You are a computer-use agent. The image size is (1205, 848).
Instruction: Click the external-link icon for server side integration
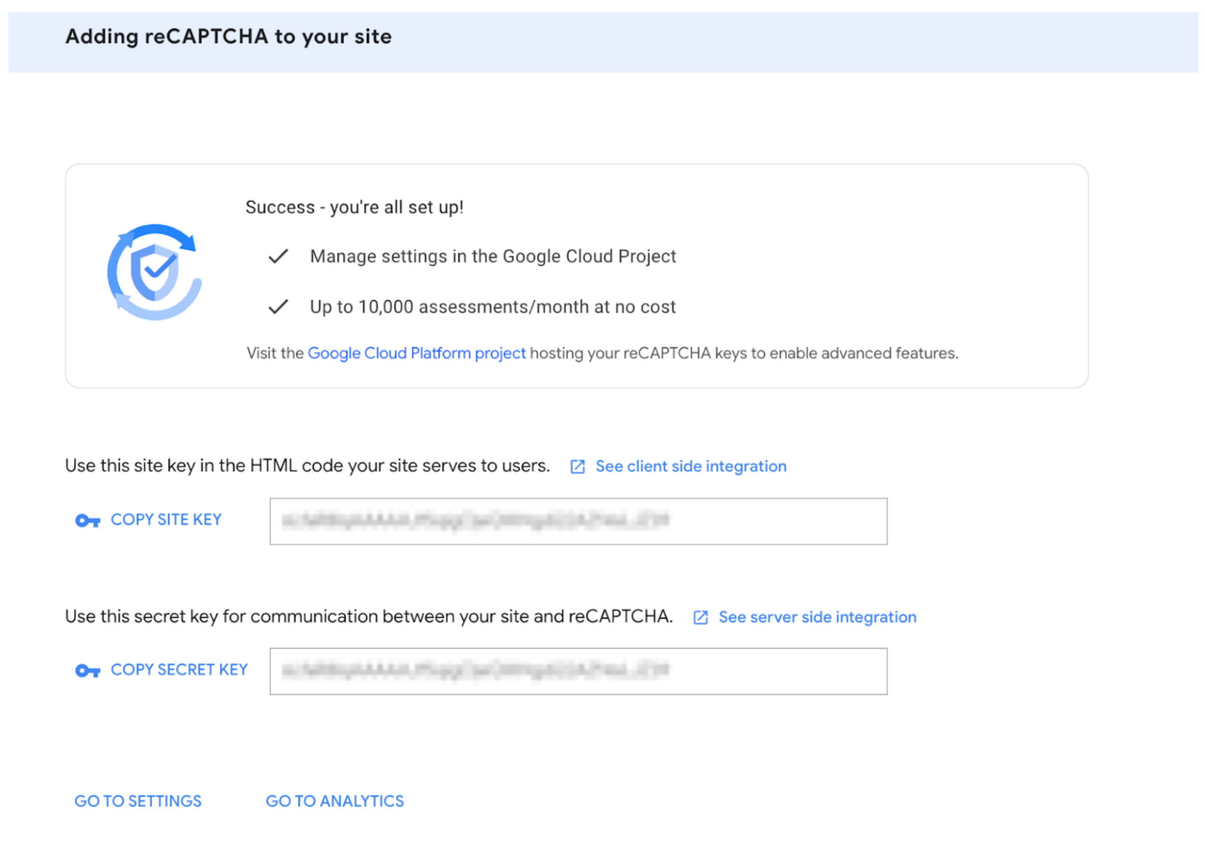pyautogui.click(x=700, y=617)
